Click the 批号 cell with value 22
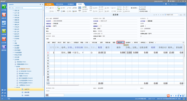Image resolution: width=187 pixels, height=101 pixels. coord(108,52)
